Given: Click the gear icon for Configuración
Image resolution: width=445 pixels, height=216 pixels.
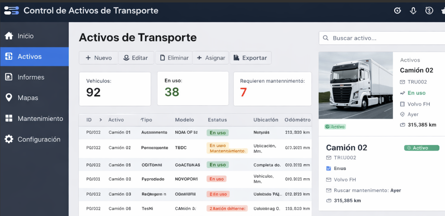Looking at the screenshot, I should (x=9, y=139).
